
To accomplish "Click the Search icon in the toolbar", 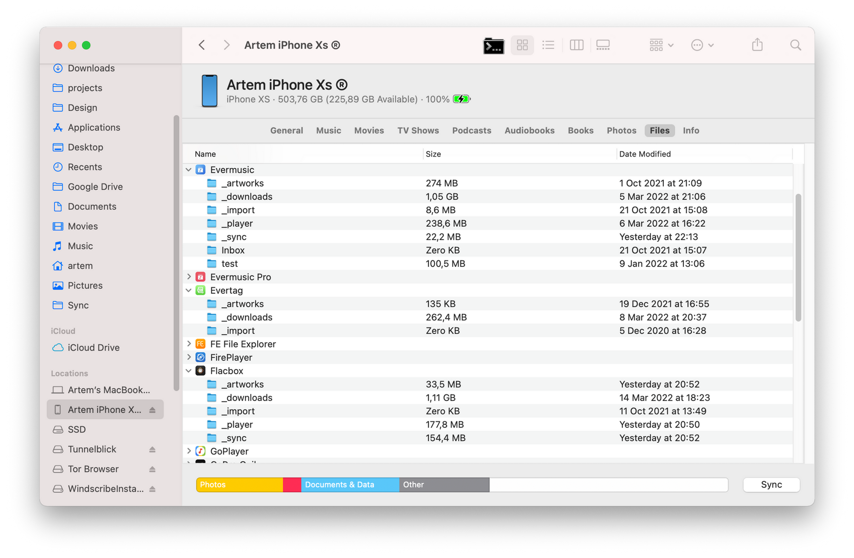I will [x=795, y=45].
